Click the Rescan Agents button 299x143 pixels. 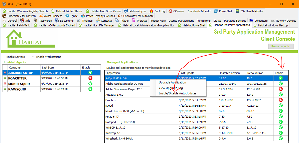click(280, 46)
